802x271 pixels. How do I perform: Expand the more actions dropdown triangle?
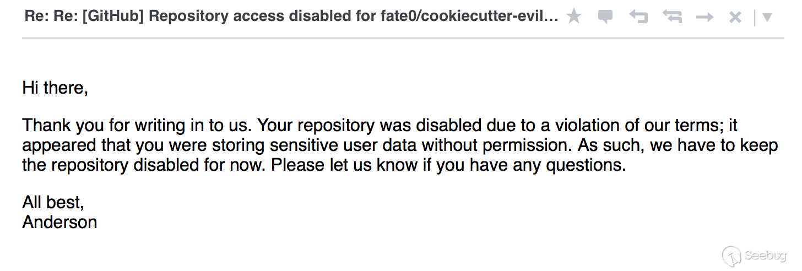click(x=767, y=18)
